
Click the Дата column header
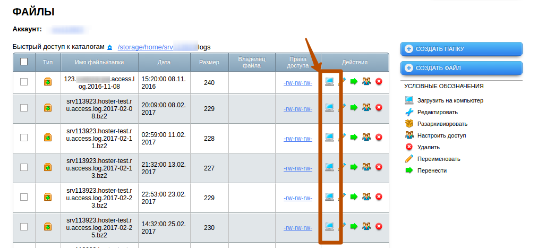(x=164, y=62)
